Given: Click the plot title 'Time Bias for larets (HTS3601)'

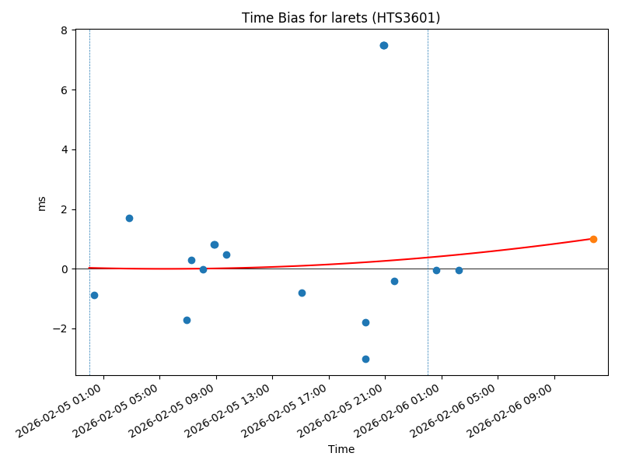Looking at the screenshot, I should tap(341, 18).
